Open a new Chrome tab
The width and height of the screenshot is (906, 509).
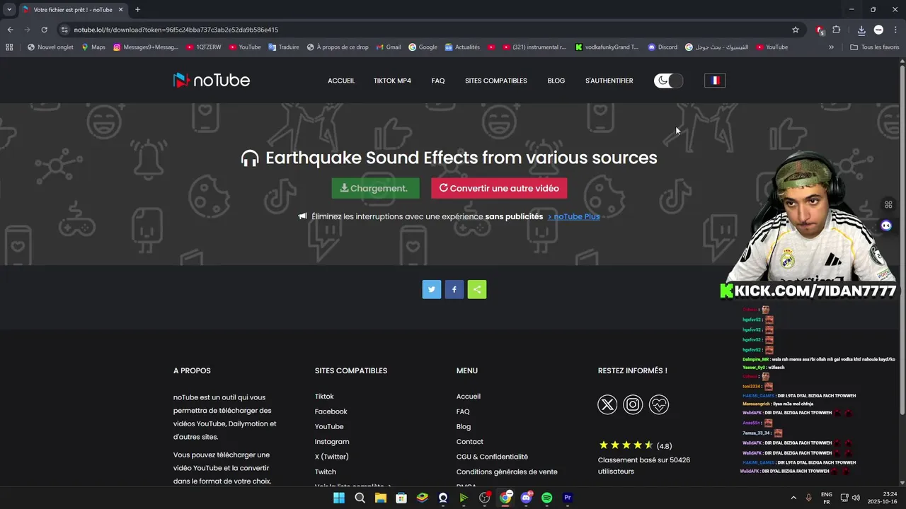pyautogui.click(x=137, y=9)
